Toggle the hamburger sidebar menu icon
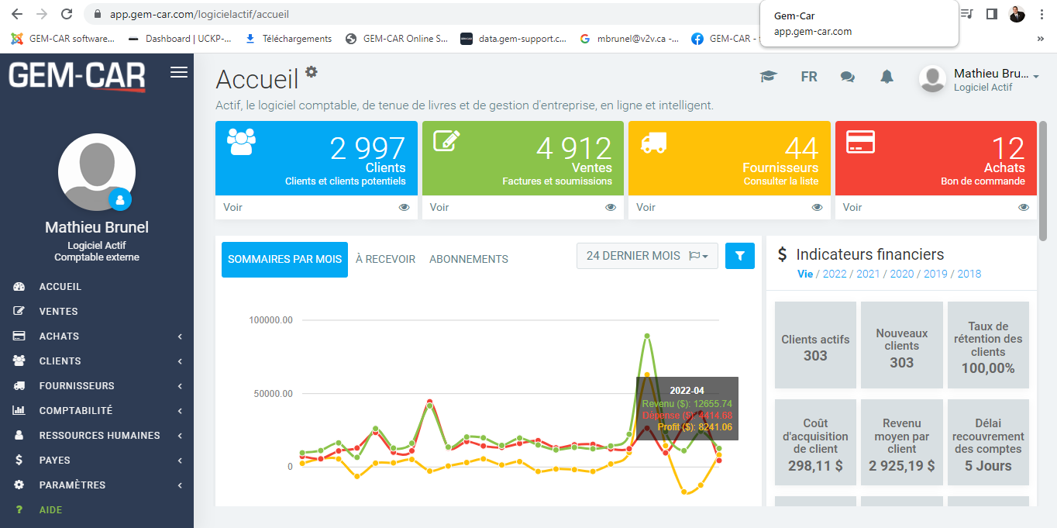Image resolution: width=1057 pixels, height=528 pixels. [179, 72]
